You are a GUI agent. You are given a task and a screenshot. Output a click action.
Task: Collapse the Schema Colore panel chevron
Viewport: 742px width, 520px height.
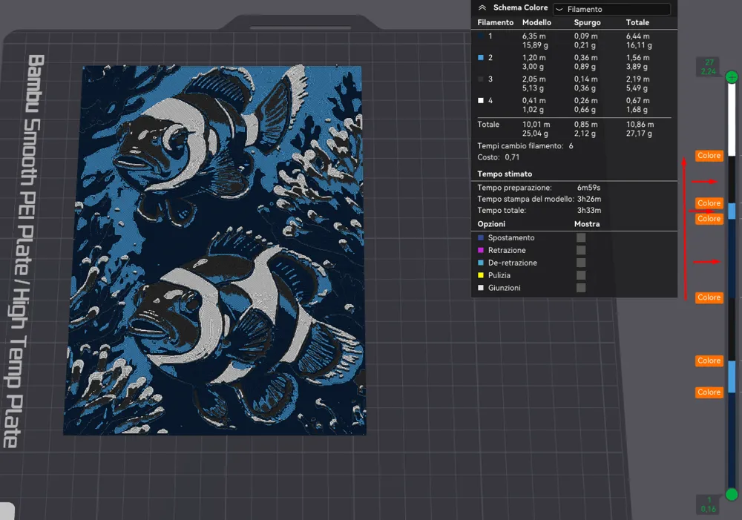482,7
